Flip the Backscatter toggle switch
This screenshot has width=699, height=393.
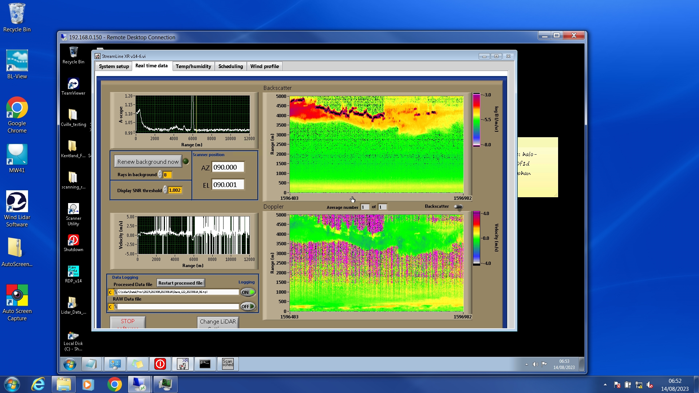coord(458,207)
